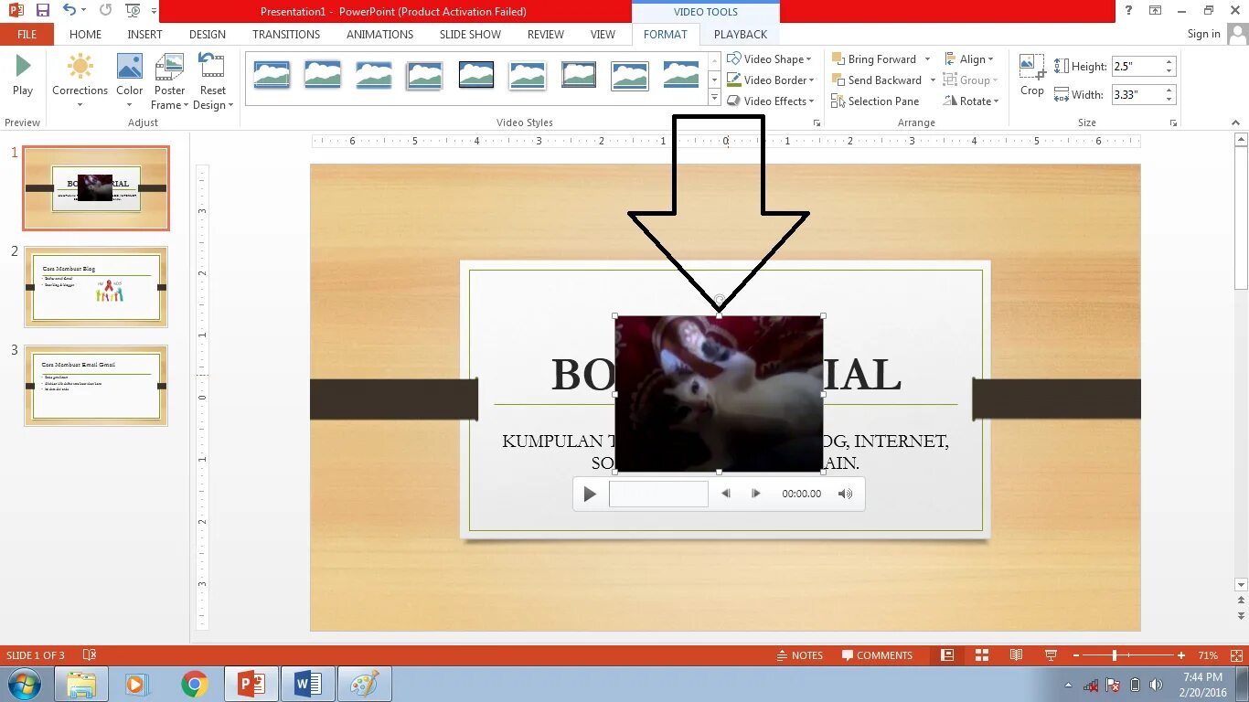
Task: Select slide 3 thumbnail Cara Membuat Email Gmail
Action: [x=96, y=386]
